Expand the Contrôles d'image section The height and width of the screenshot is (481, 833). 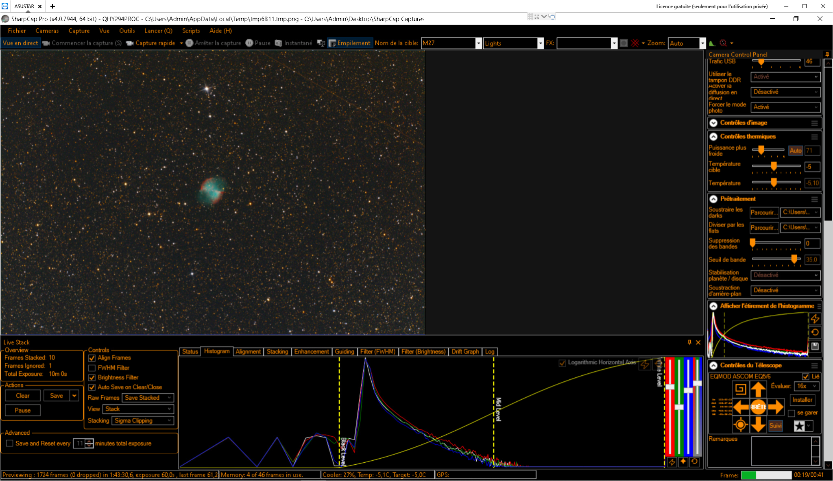[713, 123]
